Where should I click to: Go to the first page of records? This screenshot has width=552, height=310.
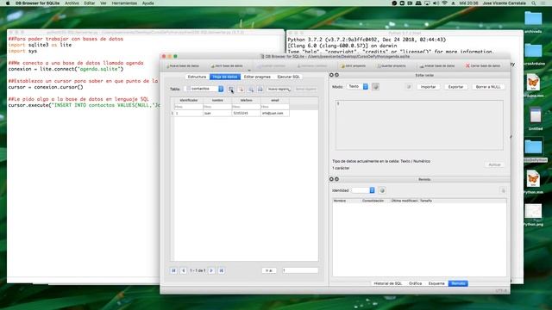(x=173, y=270)
